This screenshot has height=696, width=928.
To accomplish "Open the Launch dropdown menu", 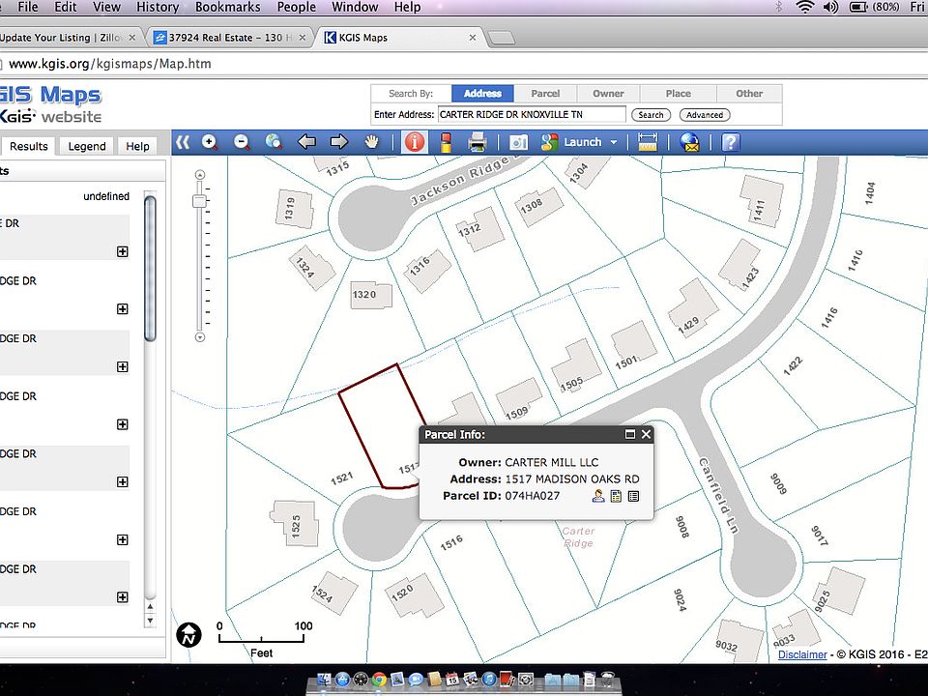I will point(613,143).
